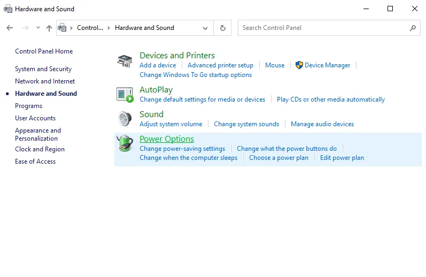Open Devices and Printers heading
The height and width of the screenshot is (277, 426).
click(x=177, y=56)
